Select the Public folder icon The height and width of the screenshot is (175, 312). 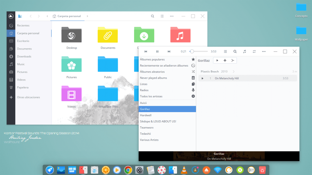click(x=108, y=64)
